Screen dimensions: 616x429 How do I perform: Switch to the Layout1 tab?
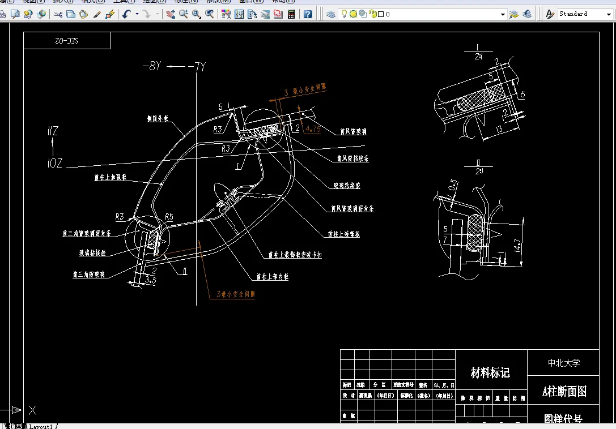point(41,426)
